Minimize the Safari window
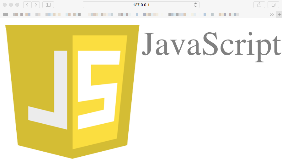This screenshot has width=282, height=167. pos(11,5)
